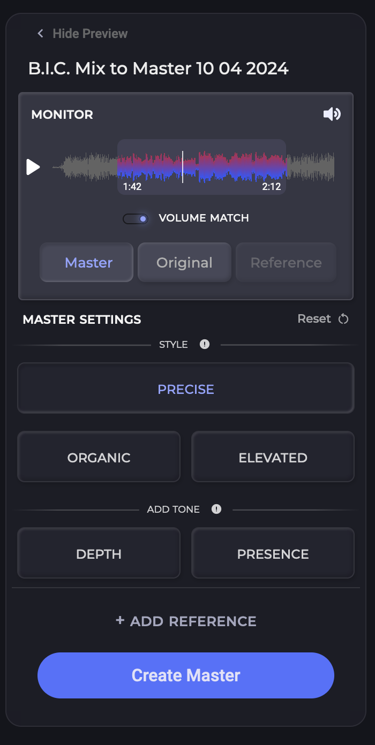Open the Style section info tooltip

click(204, 345)
